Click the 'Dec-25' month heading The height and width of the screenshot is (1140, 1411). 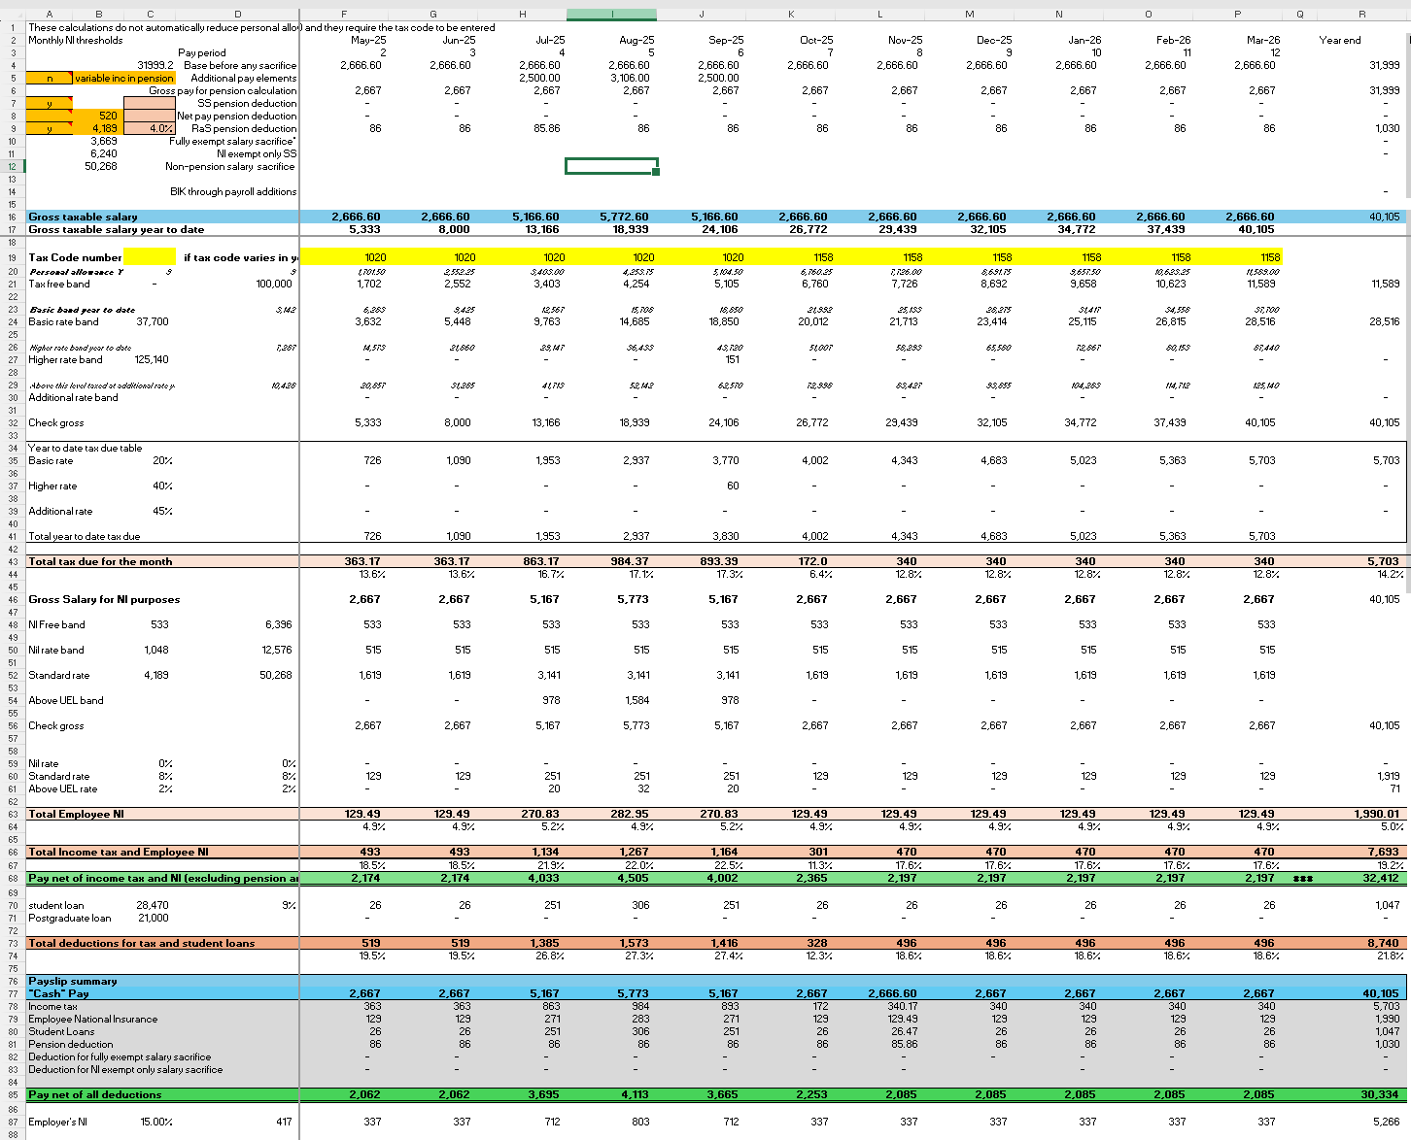click(x=993, y=40)
